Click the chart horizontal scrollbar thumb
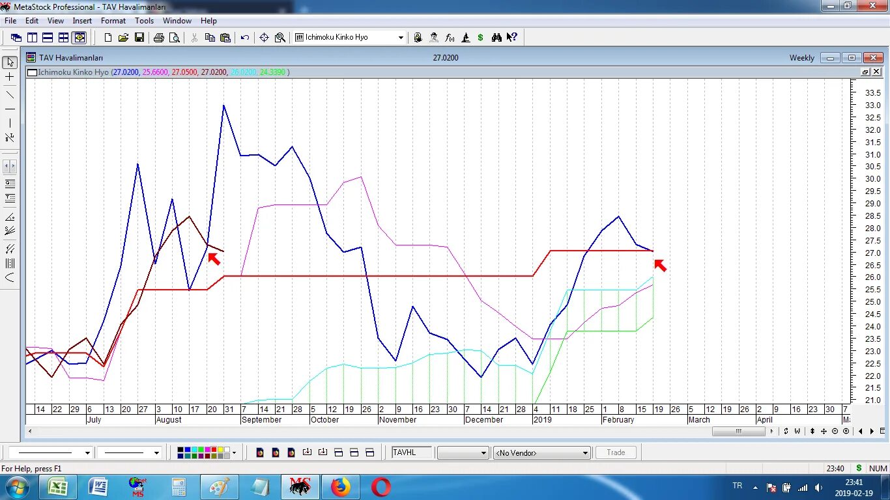This screenshot has width=890, height=500. [738, 431]
